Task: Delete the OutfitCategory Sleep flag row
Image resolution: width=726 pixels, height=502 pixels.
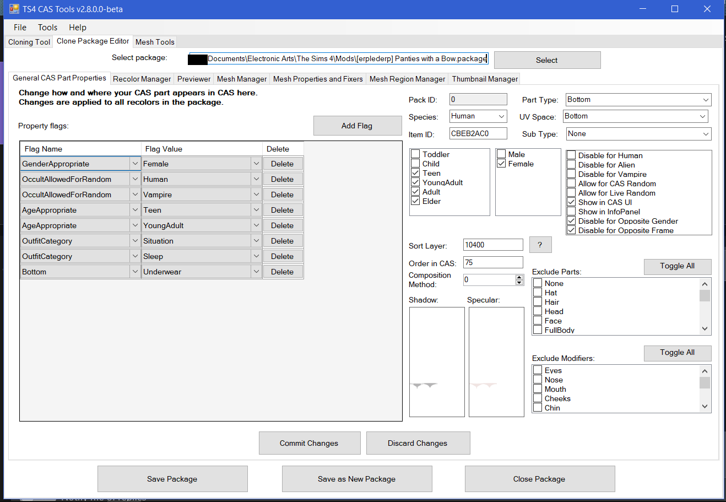Action: coord(283,256)
